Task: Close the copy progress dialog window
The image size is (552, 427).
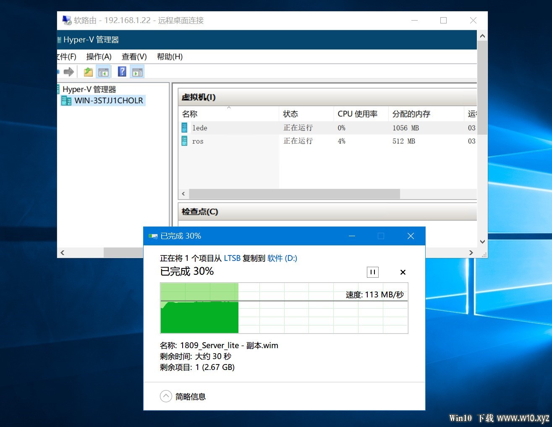Action: (411, 236)
